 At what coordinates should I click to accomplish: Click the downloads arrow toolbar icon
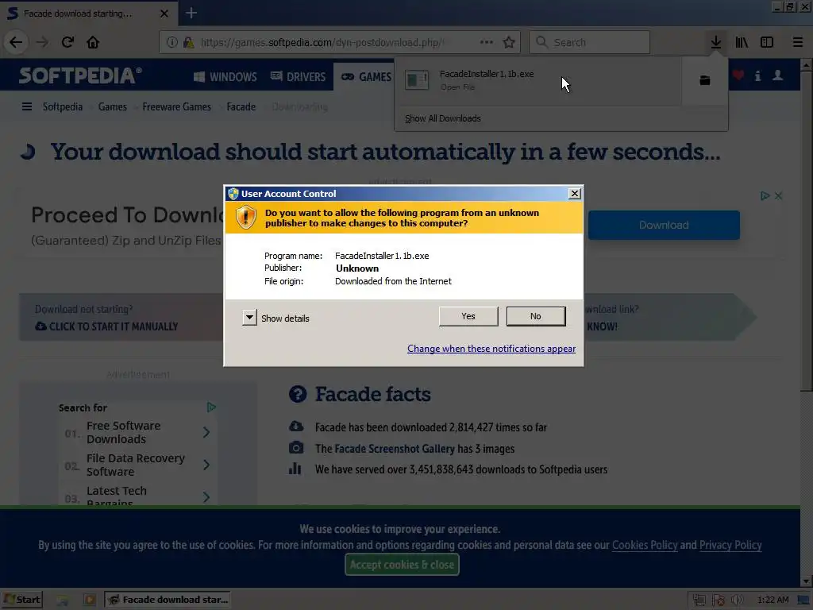click(716, 42)
